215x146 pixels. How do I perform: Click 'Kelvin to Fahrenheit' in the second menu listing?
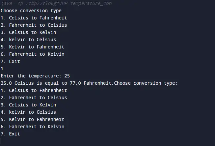tap(37, 119)
